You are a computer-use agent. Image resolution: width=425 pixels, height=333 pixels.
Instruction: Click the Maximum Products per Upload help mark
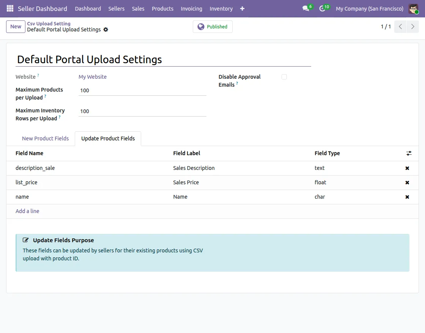45,96
